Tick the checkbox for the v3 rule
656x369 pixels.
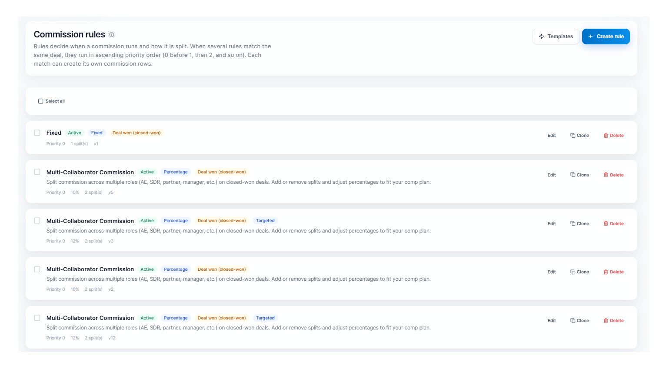coord(37,221)
